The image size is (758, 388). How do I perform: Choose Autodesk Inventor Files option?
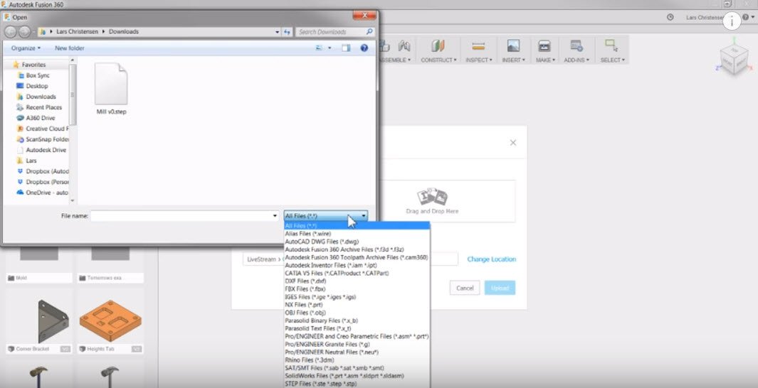[357, 265]
